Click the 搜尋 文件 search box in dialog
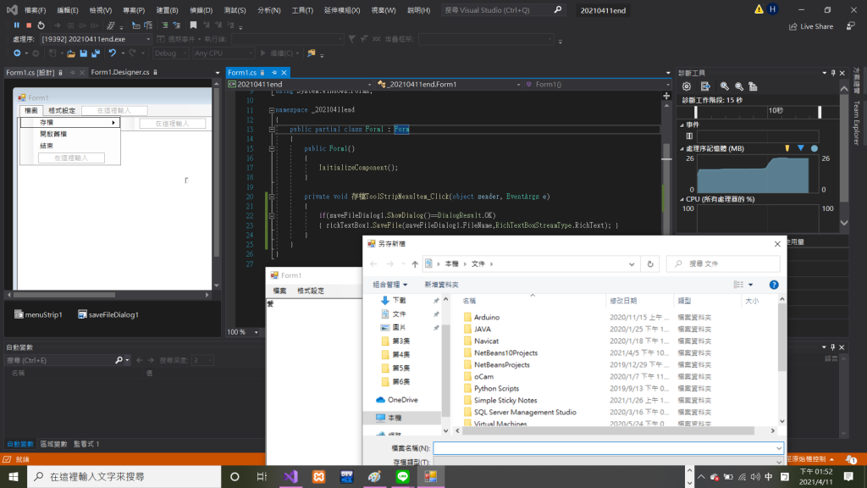 (x=723, y=264)
